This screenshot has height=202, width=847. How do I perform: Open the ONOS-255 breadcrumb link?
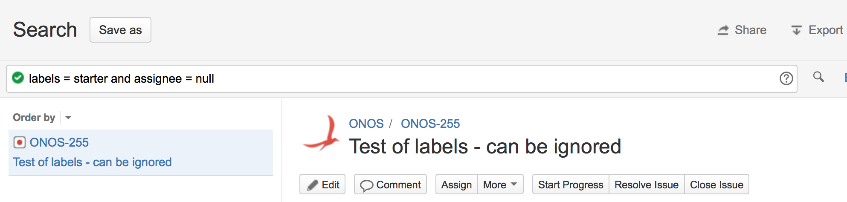430,124
